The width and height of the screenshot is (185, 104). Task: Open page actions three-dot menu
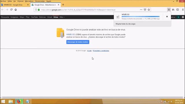coord(141,10)
